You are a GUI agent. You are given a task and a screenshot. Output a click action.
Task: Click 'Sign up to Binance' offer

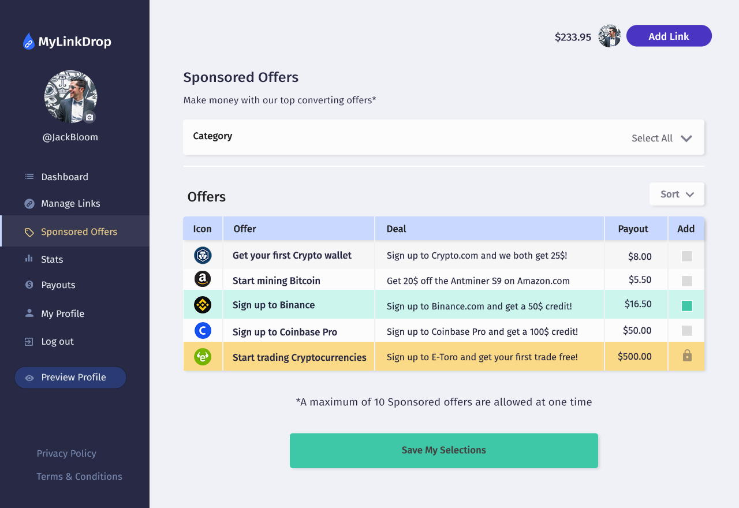pos(274,305)
